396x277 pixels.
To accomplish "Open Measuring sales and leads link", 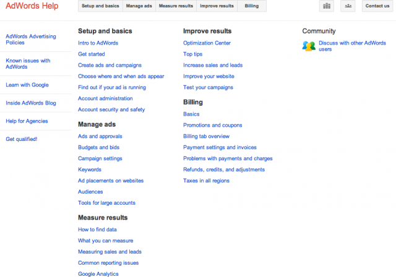I will point(110,252).
